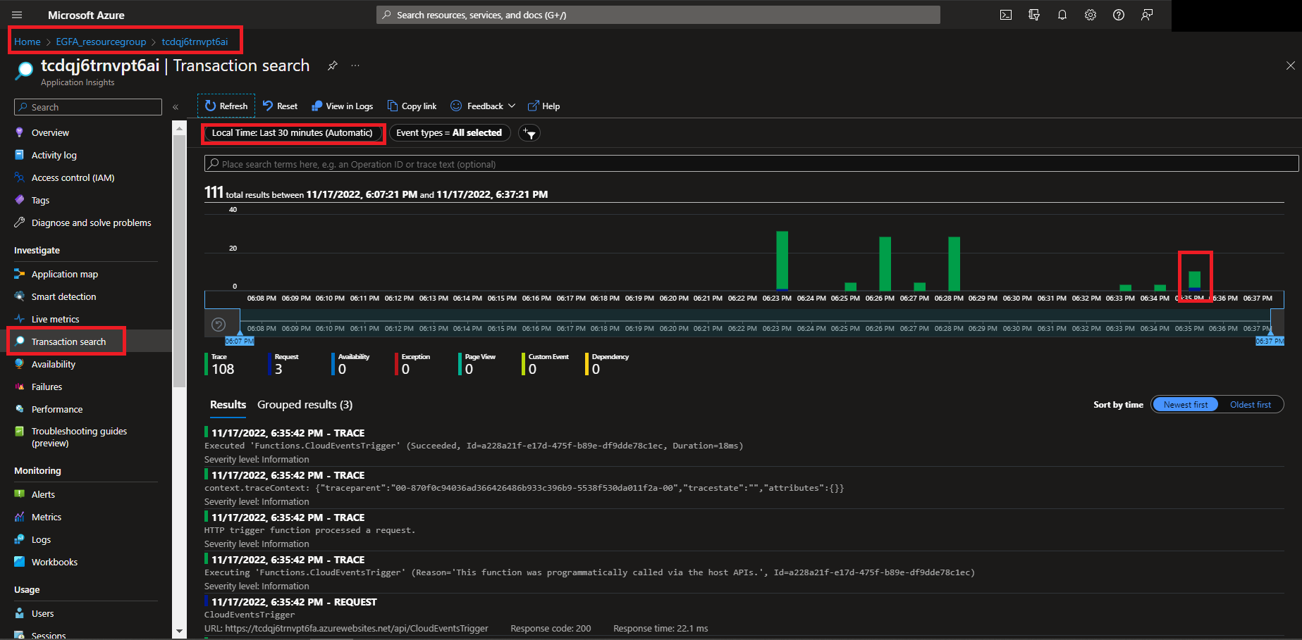Click Copy link button
1302x640 pixels.
pos(412,106)
